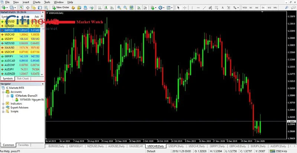
Task: Select the Crosshair tool
Action: click(x=185, y=7)
